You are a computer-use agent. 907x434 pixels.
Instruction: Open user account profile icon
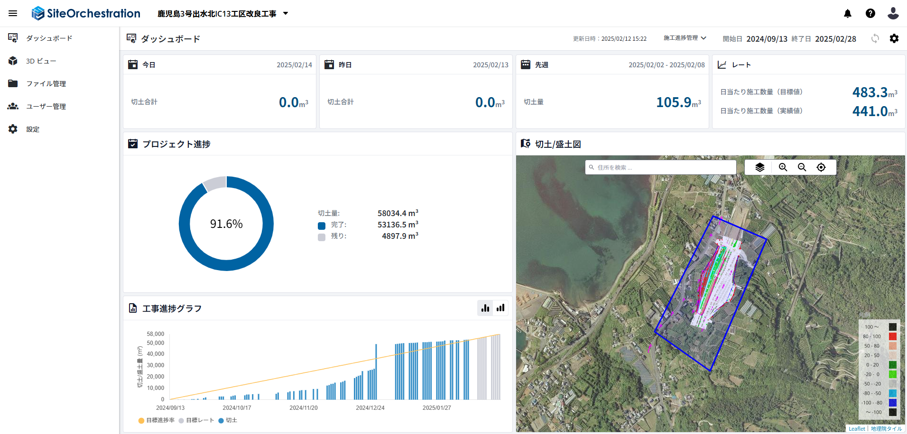[x=893, y=13]
